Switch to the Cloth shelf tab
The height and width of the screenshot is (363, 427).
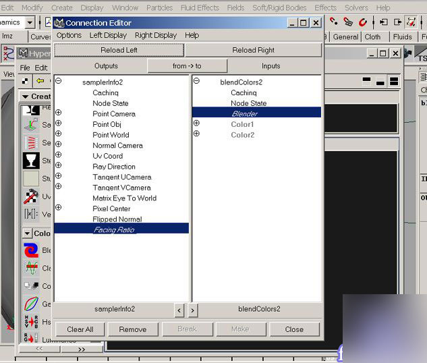pos(372,36)
